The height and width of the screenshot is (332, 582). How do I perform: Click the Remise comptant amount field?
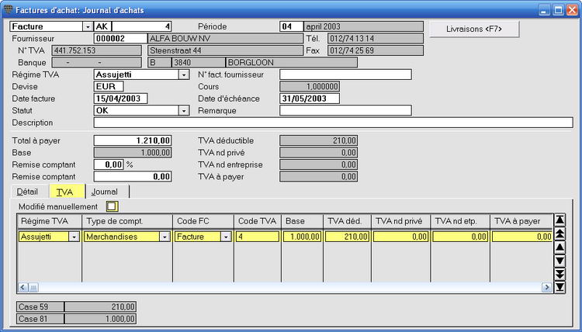click(x=133, y=177)
